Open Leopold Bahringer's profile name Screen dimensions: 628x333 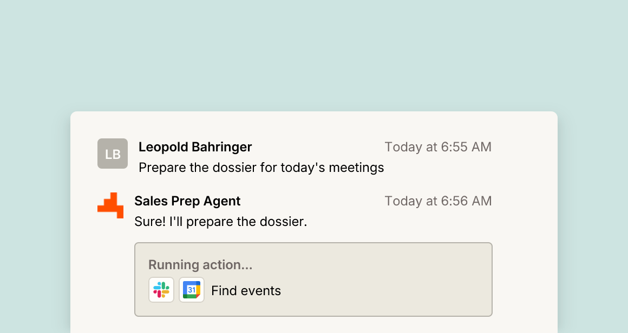point(195,147)
